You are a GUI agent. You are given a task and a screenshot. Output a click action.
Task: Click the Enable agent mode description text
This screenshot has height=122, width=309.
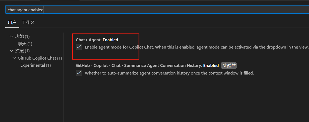coord(196,47)
